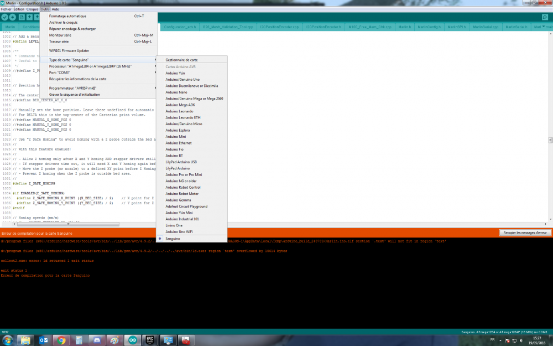
Task: Select the Arduino Leonardo ETH board
Action: point(191,118)
